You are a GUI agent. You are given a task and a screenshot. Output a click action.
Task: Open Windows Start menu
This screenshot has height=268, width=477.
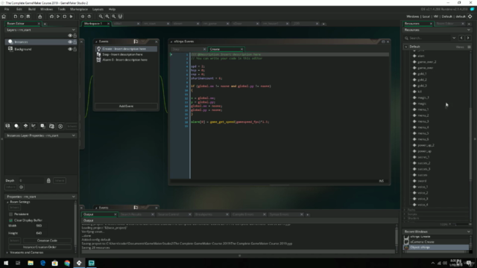tap(6, 263)
